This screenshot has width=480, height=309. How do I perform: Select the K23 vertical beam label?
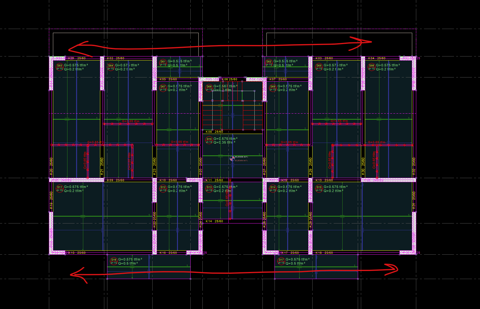(x=155, y=166)
